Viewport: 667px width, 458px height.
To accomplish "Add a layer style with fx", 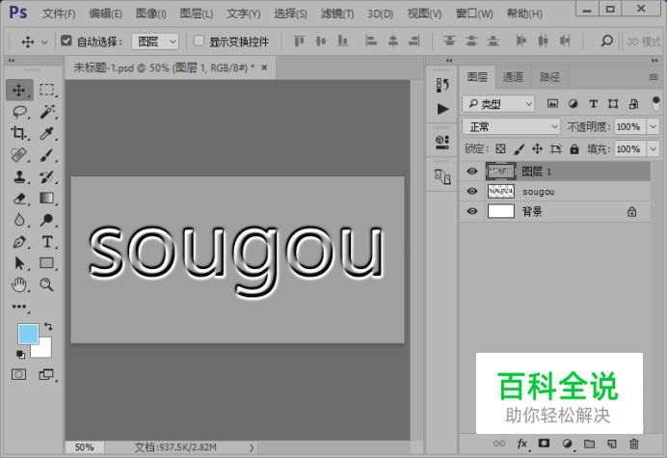I will [x=522, y=444].
